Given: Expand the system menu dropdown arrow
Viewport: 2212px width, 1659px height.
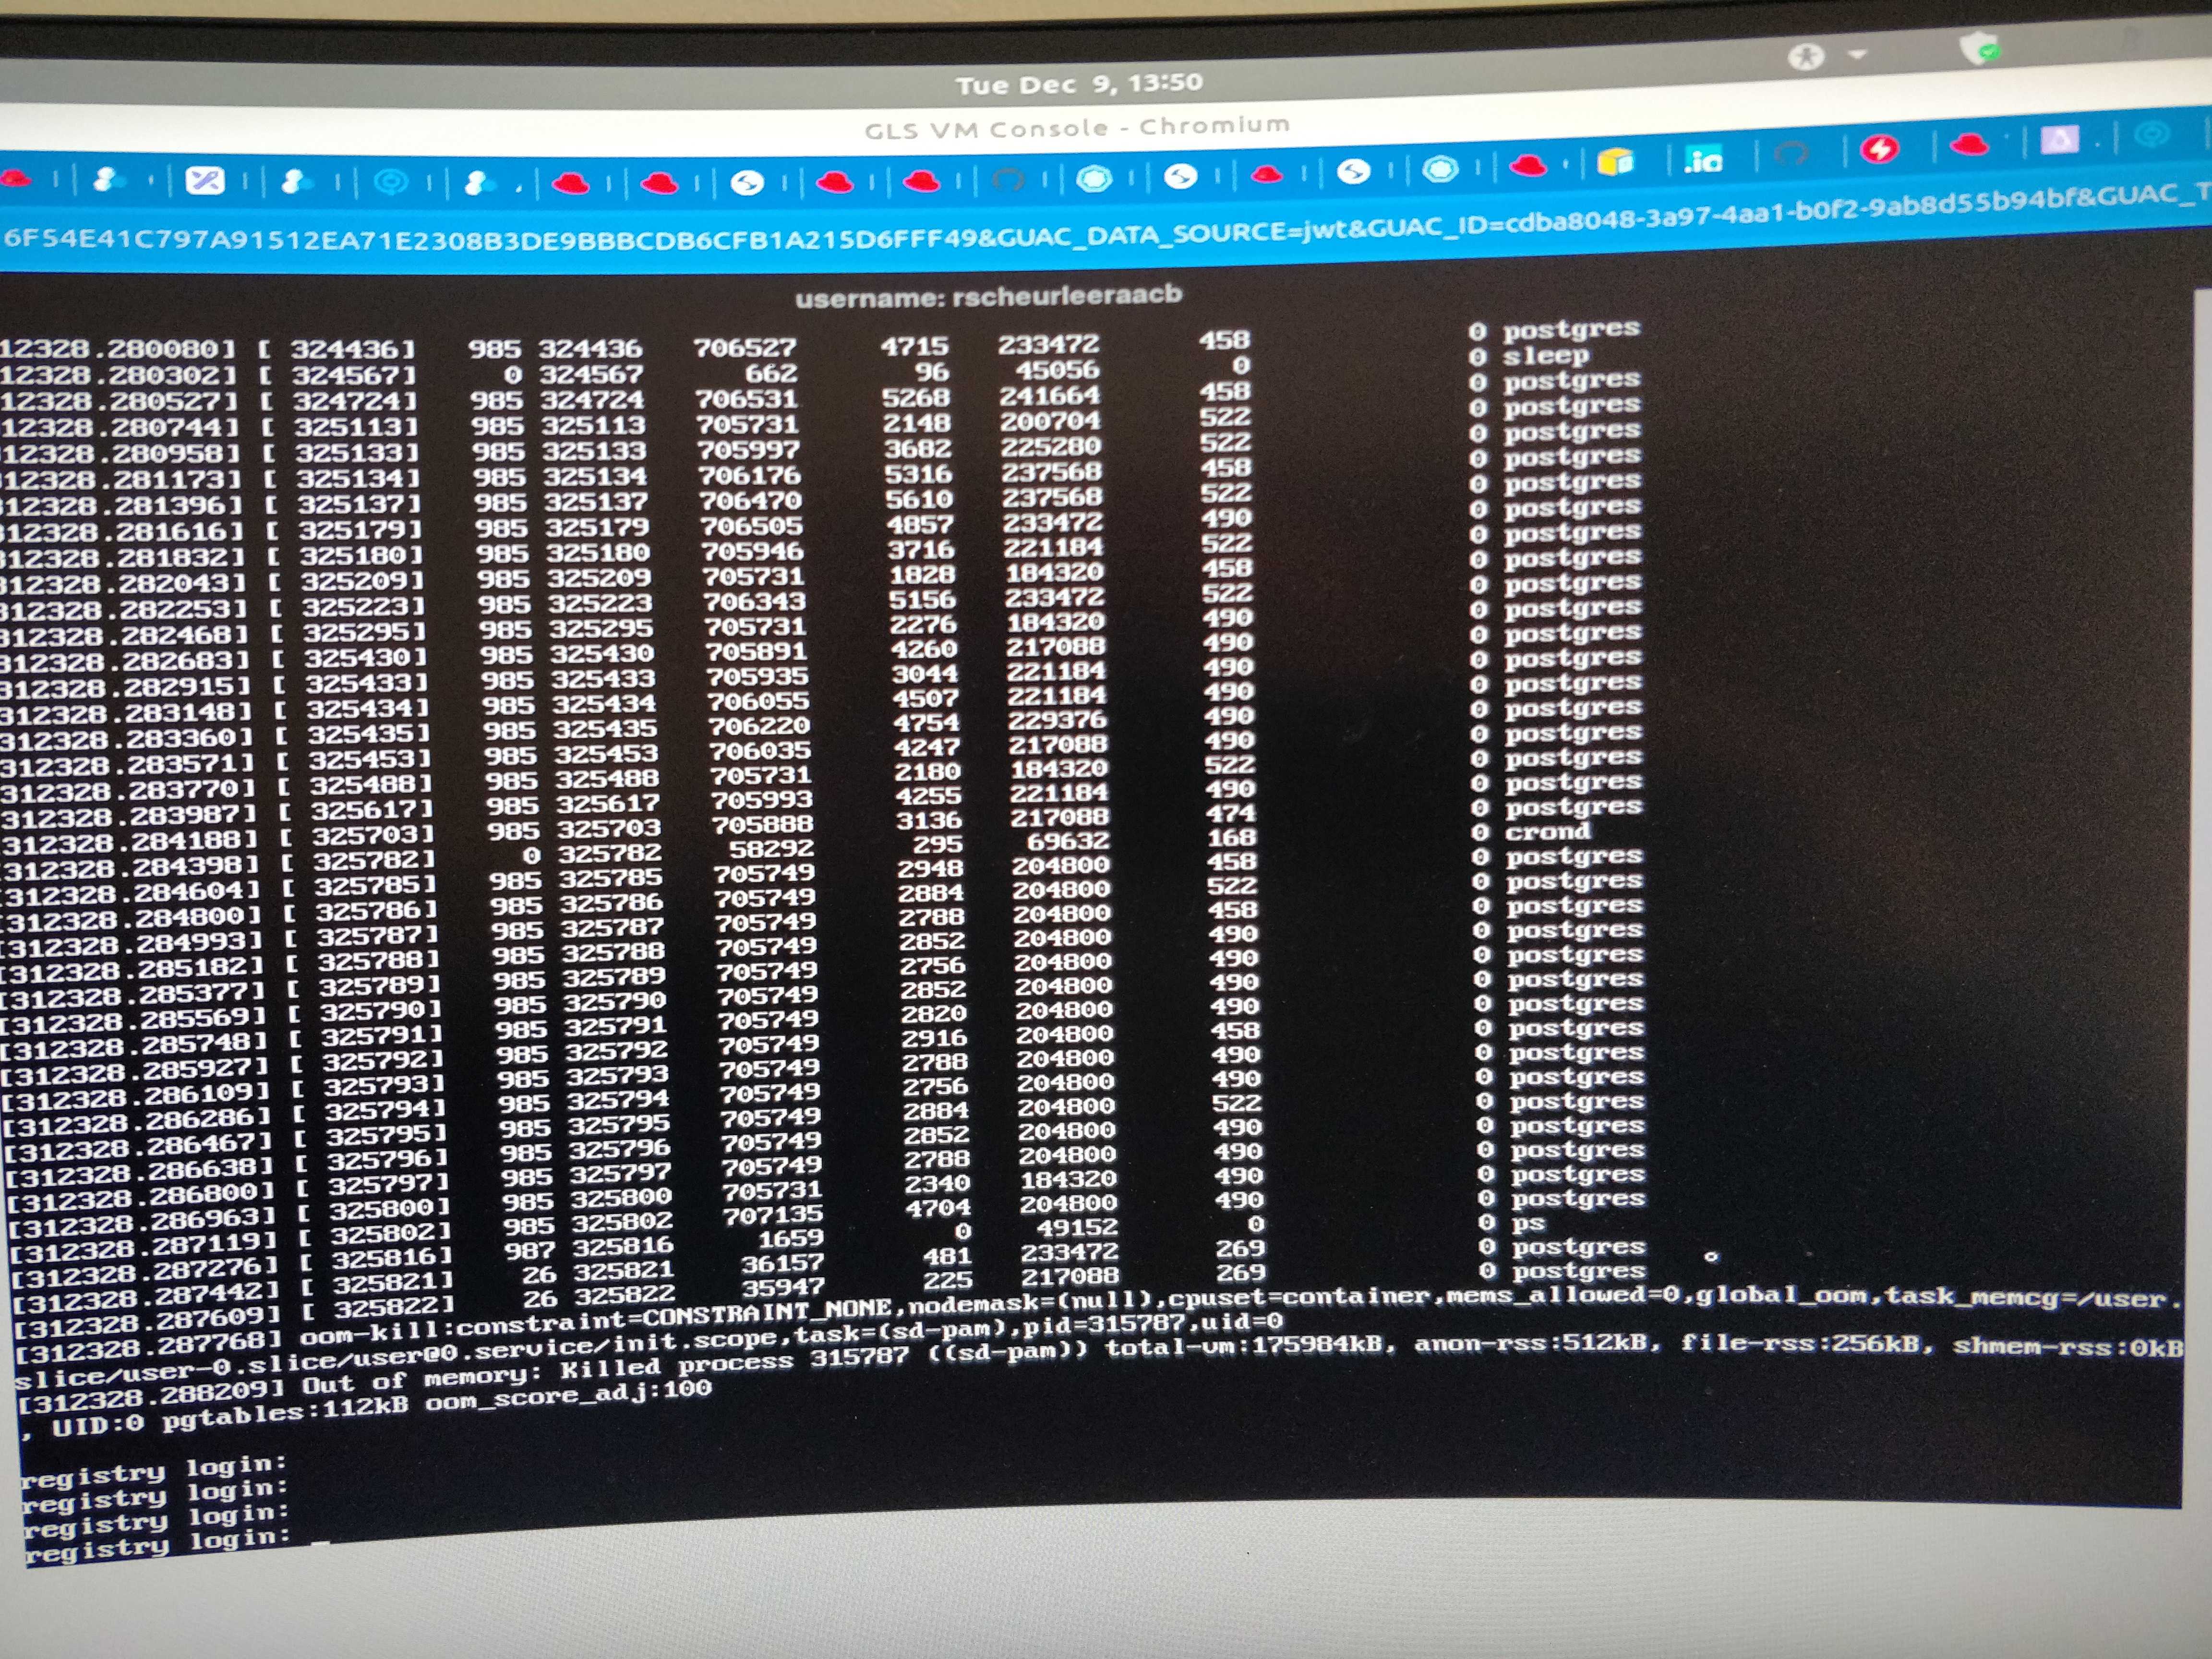Looking at the screenshot, I should coord(1857,54).
